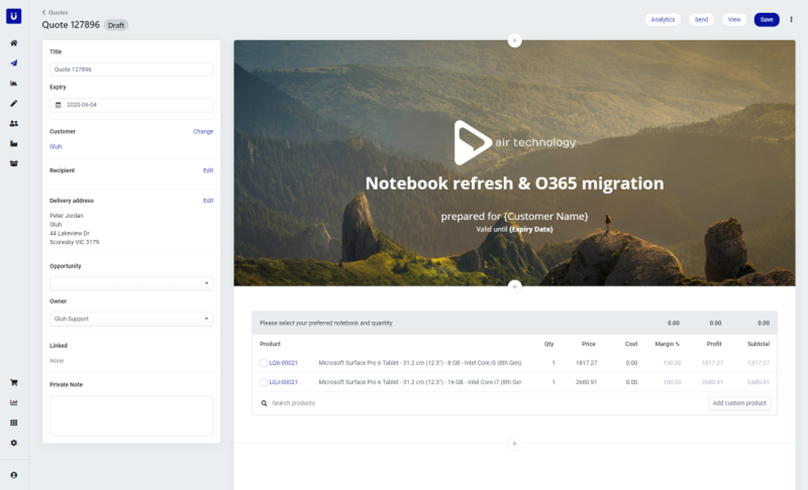
Task: Click subtotal 2,680.91 cell
Action: (x=758, y=383)
